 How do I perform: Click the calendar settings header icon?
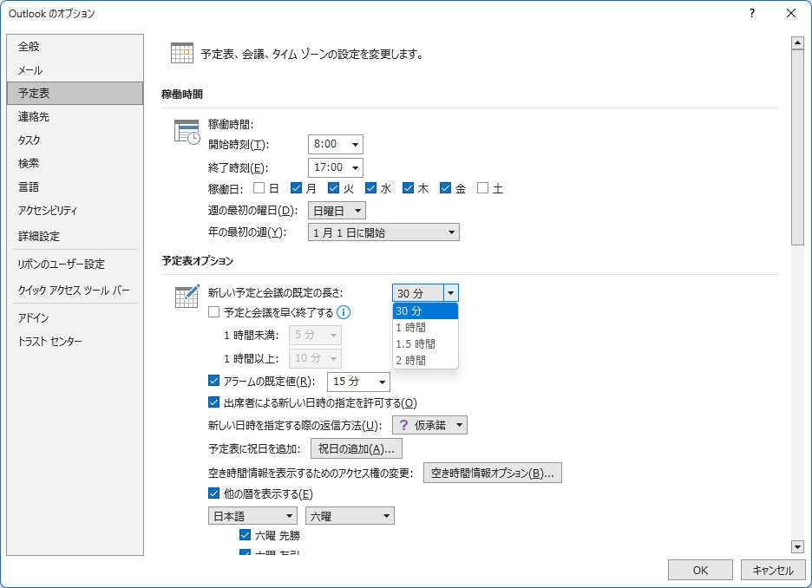coord(182,53)
